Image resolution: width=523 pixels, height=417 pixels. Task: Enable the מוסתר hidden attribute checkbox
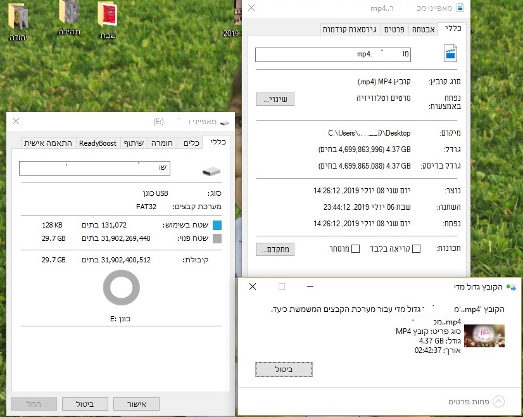[356, 248]
